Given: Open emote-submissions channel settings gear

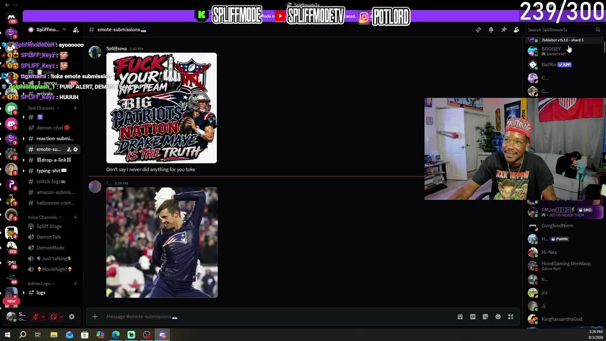Looking at the screenshot, I should pos(75,150).
